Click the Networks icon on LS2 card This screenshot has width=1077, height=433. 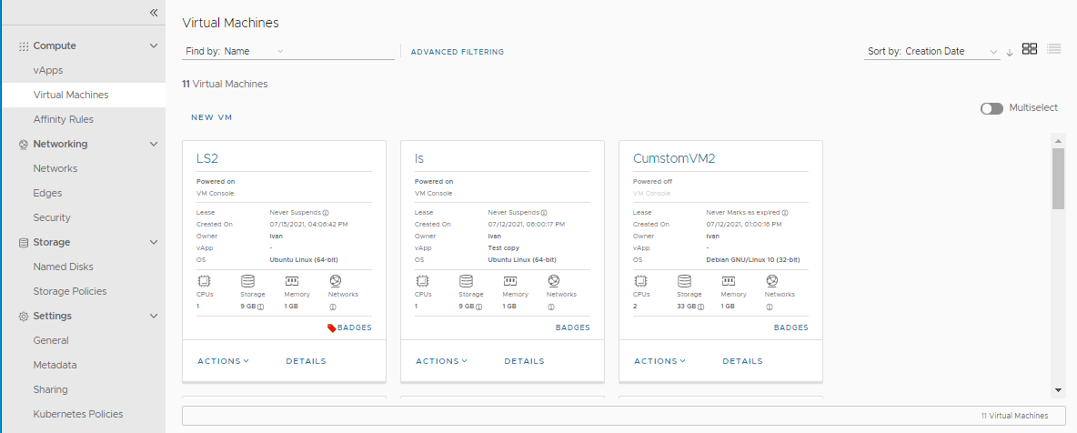click(335, 281)
